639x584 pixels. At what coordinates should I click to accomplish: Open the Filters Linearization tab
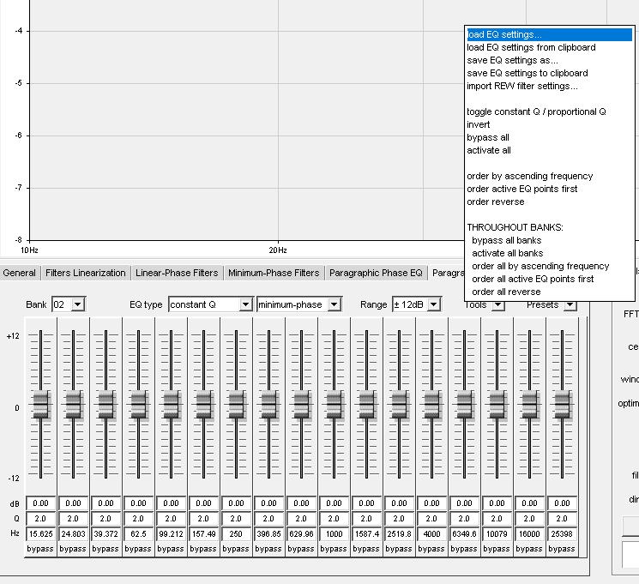pos(86,273)
